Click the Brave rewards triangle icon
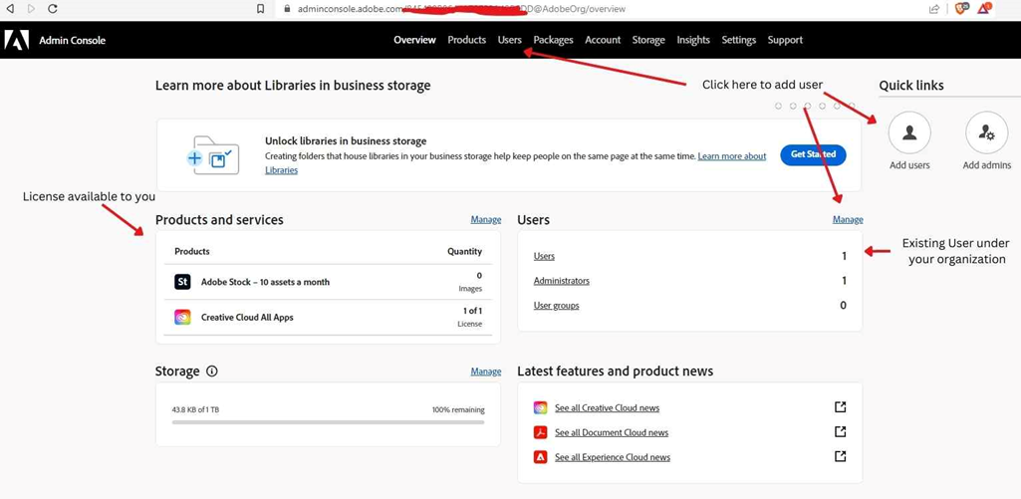1021x499 pixels. (984, 9)
